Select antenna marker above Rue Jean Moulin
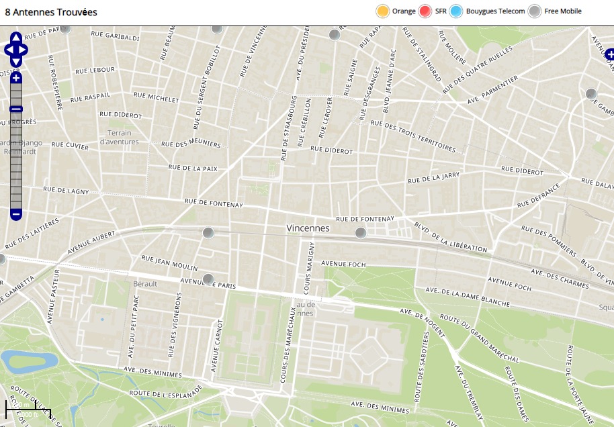This screenshot has height=427, width=614. coord(208,233)
